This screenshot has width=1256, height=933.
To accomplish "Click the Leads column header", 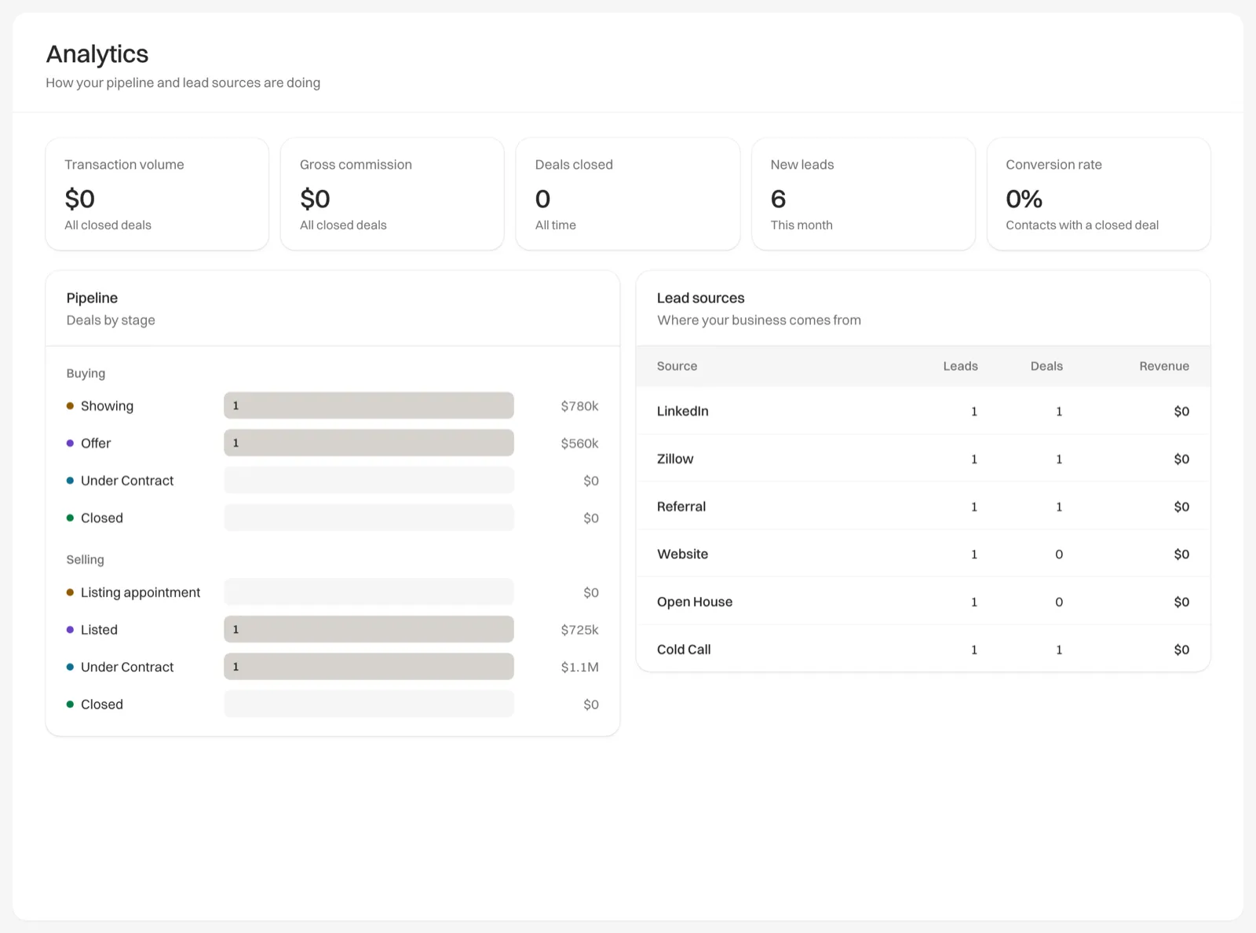I will (960, 366).
